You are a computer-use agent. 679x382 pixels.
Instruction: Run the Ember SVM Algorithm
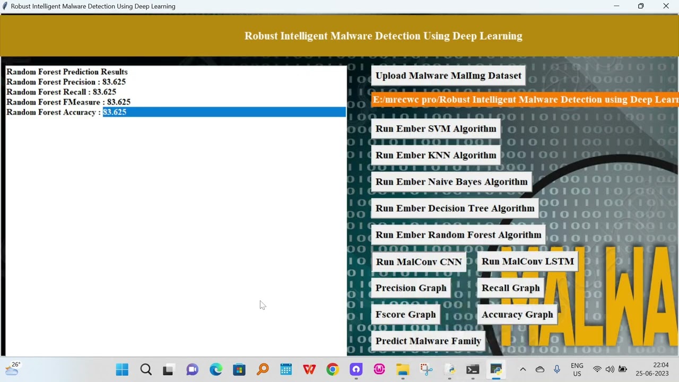436,128
